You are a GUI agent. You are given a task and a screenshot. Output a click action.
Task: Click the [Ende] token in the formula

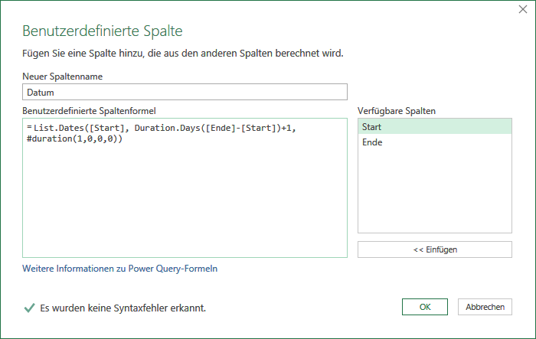tap(221, 128)
